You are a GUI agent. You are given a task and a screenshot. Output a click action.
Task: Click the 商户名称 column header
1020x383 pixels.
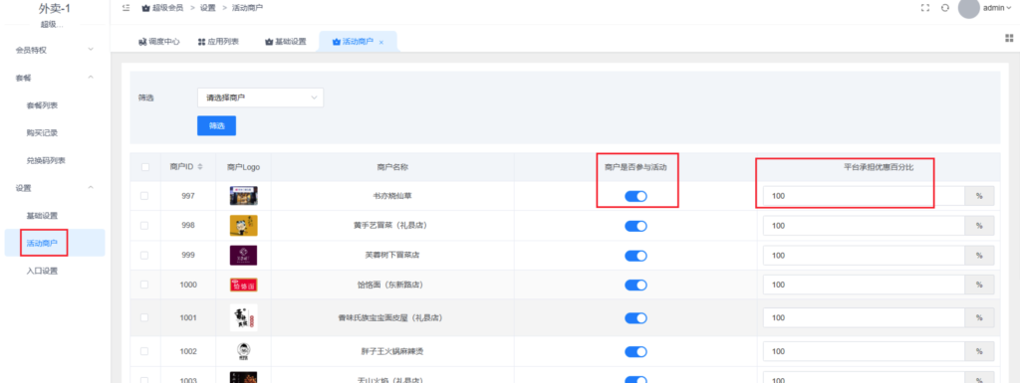[392, 167]
